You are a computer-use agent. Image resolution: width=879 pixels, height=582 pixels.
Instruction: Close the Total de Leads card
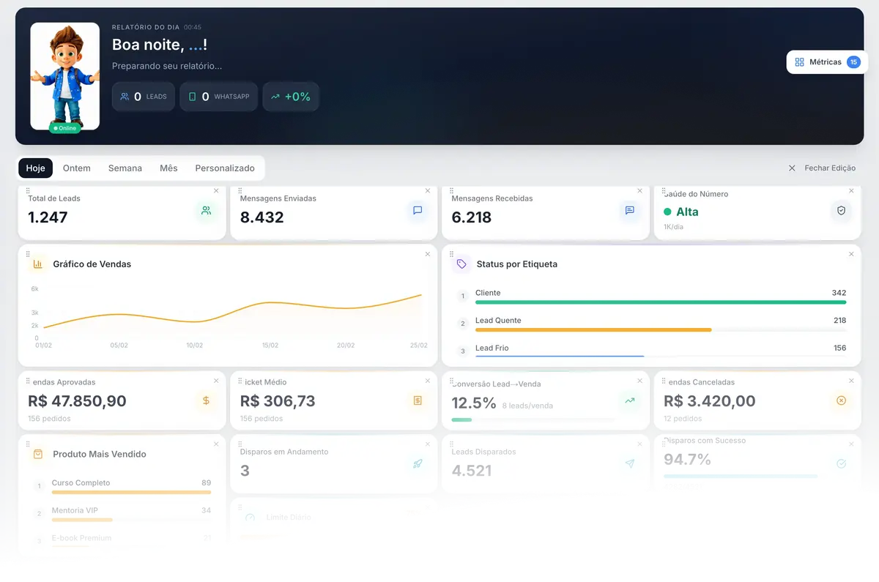click(x=216, y=190)
